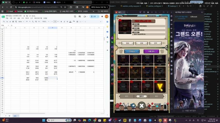
Task: Open the YouTube bookmark
Action: pyautogui.click(x=19, y=11)
